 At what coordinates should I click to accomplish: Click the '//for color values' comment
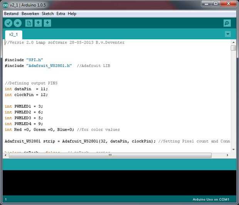[98, 130]
